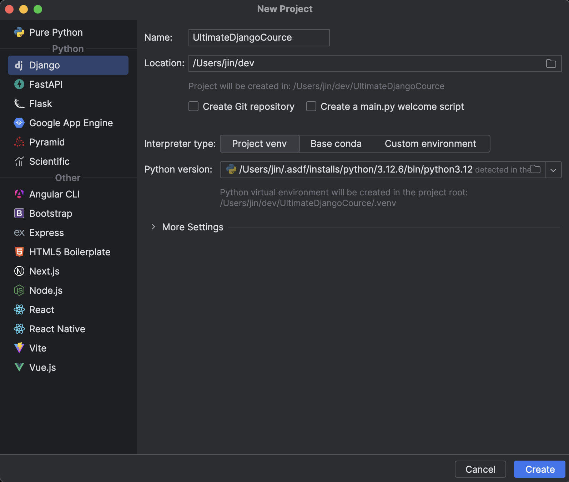Viewport: 569px width, 482px height.
Task: Browse for Python interpreter folder icon
Action: (535, 169)
